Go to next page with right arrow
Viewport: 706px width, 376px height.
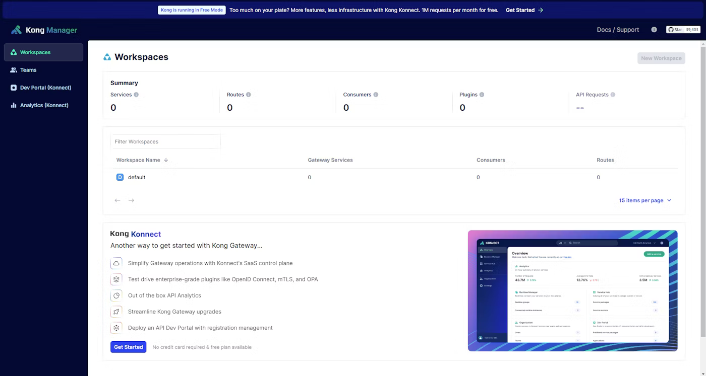tap(131, 200)
